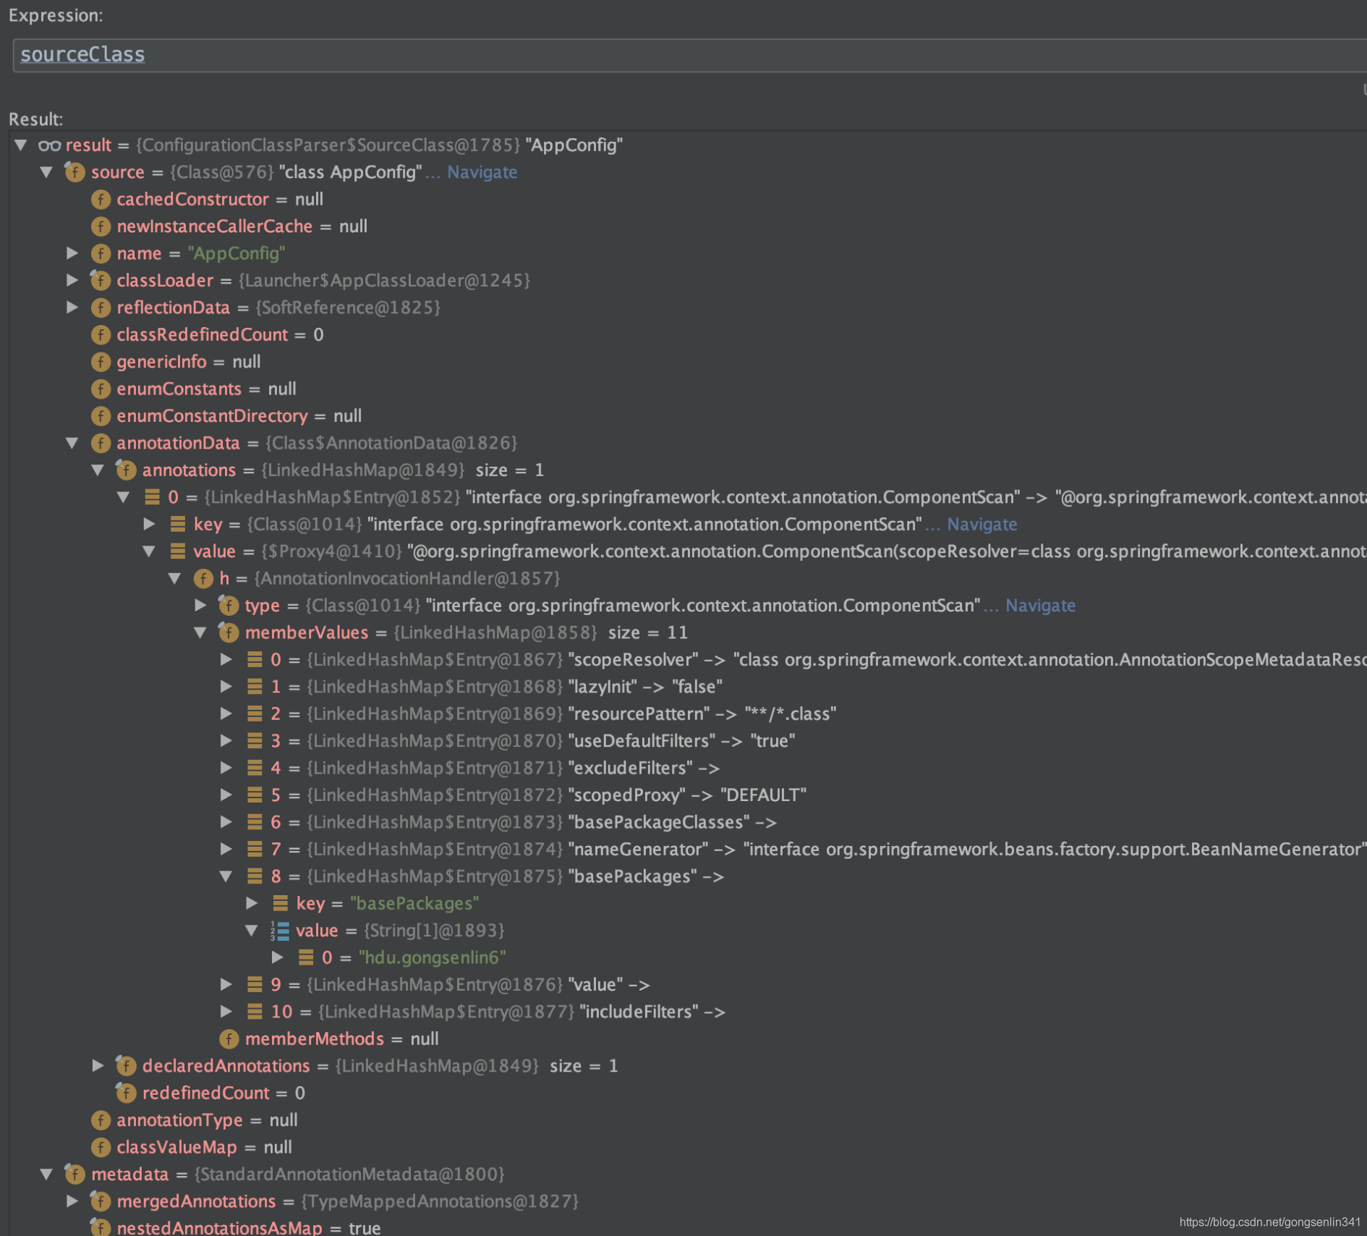Screen dimensions: 1367x1236
Task: Click the watch glasses icon beside result
Action: [x=49, y=145]
